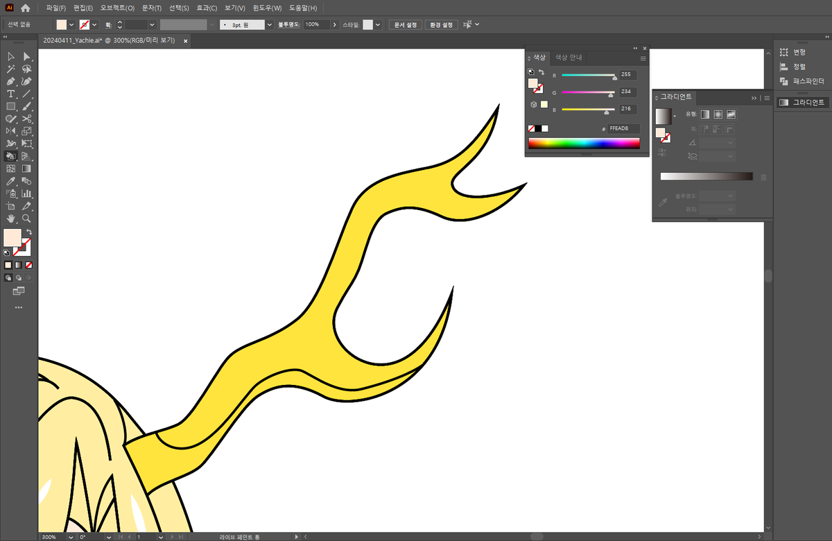Select the Mesh tool
The image size is (832, 541).
pos(11,169)
